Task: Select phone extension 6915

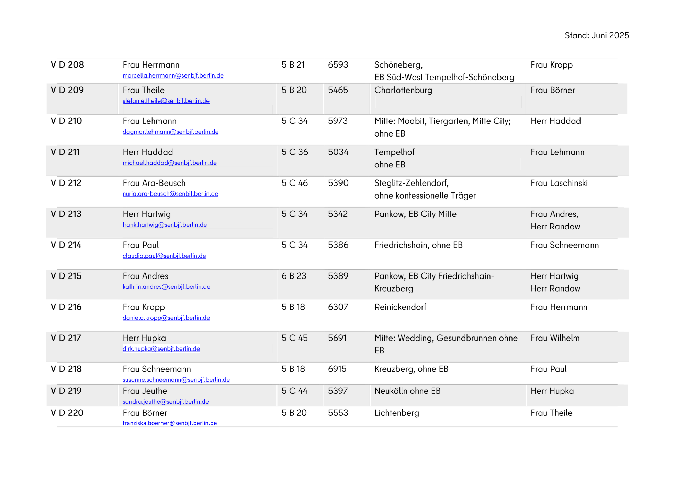Action: 337,369
